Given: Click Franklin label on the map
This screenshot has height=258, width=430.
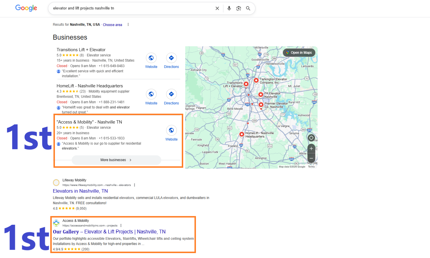Looking at the screenshot, I should coord(233,146).
